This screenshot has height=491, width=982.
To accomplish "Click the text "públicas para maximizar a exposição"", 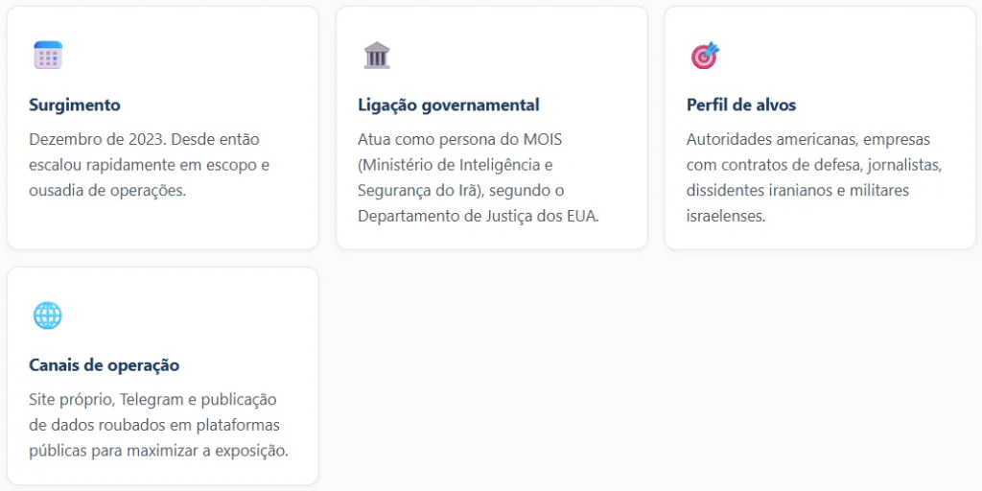I will click(x=158, y=450).
